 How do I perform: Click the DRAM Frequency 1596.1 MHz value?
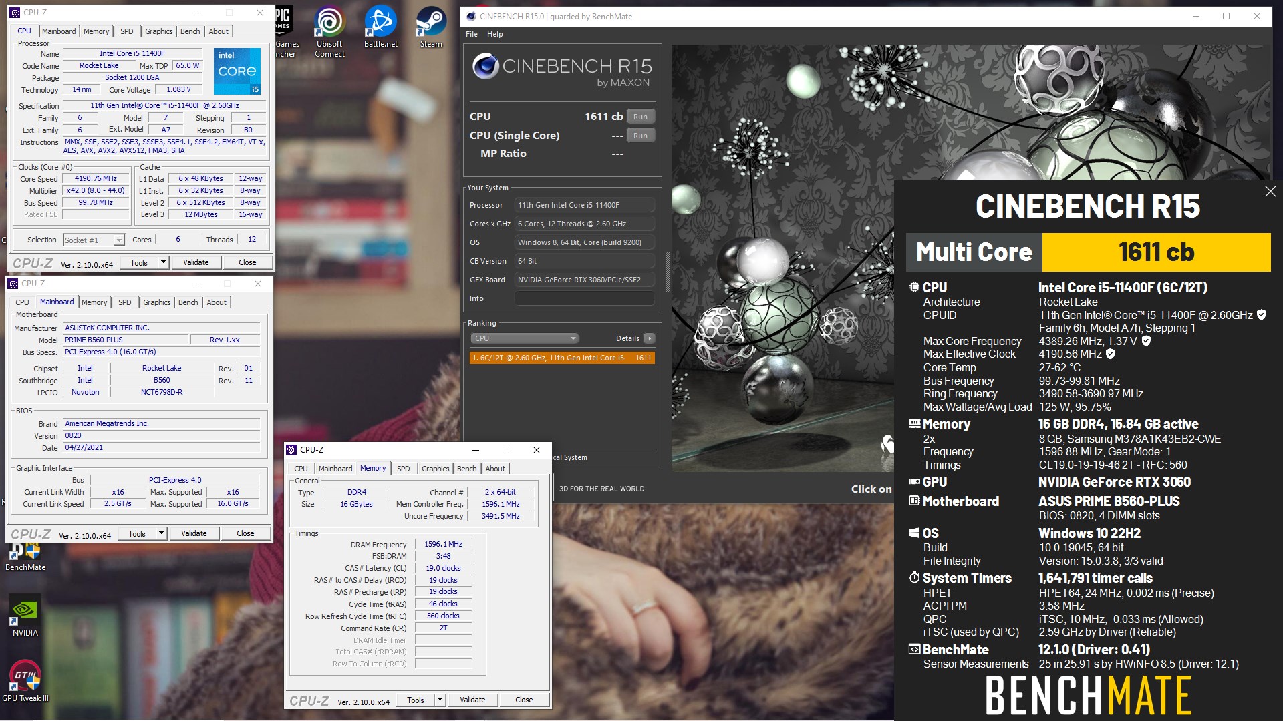pyautogui.click(x=443, y=544)
